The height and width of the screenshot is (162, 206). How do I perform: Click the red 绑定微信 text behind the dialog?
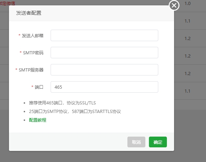coord(8,3)
